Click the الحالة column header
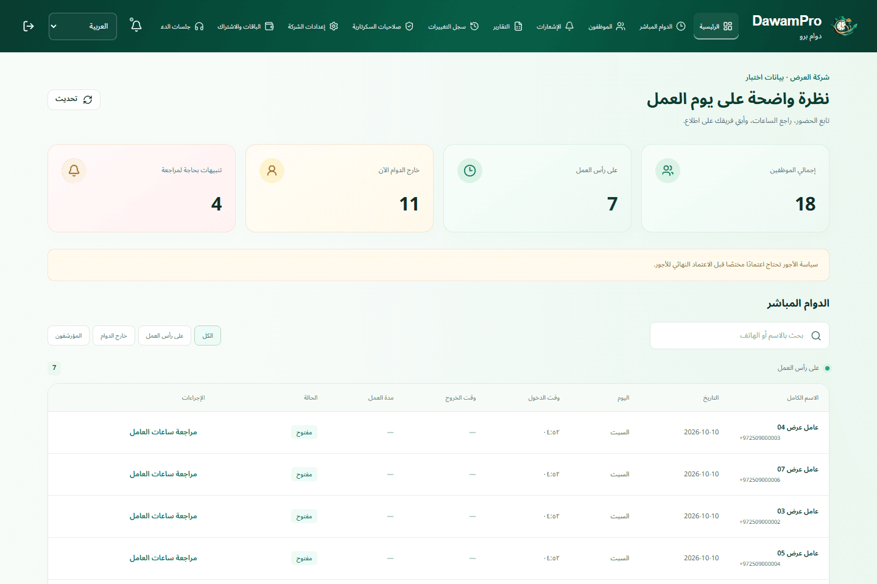Viewport: 877px width, 584px height. point(311,398)
